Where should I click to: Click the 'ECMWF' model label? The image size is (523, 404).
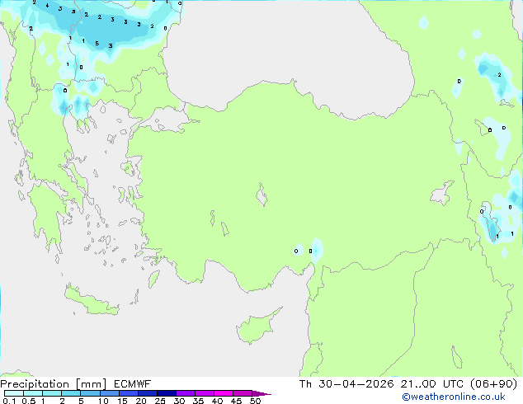point(133,384)
